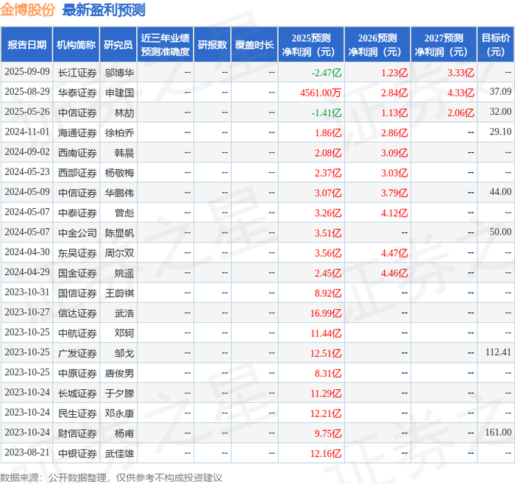Click the 最新盈利预测 heading

tap(104, 10)
